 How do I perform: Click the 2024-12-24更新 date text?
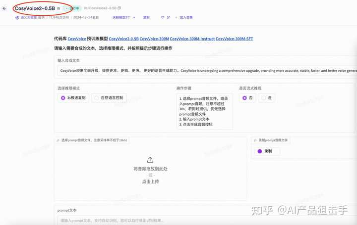[86, 17]
